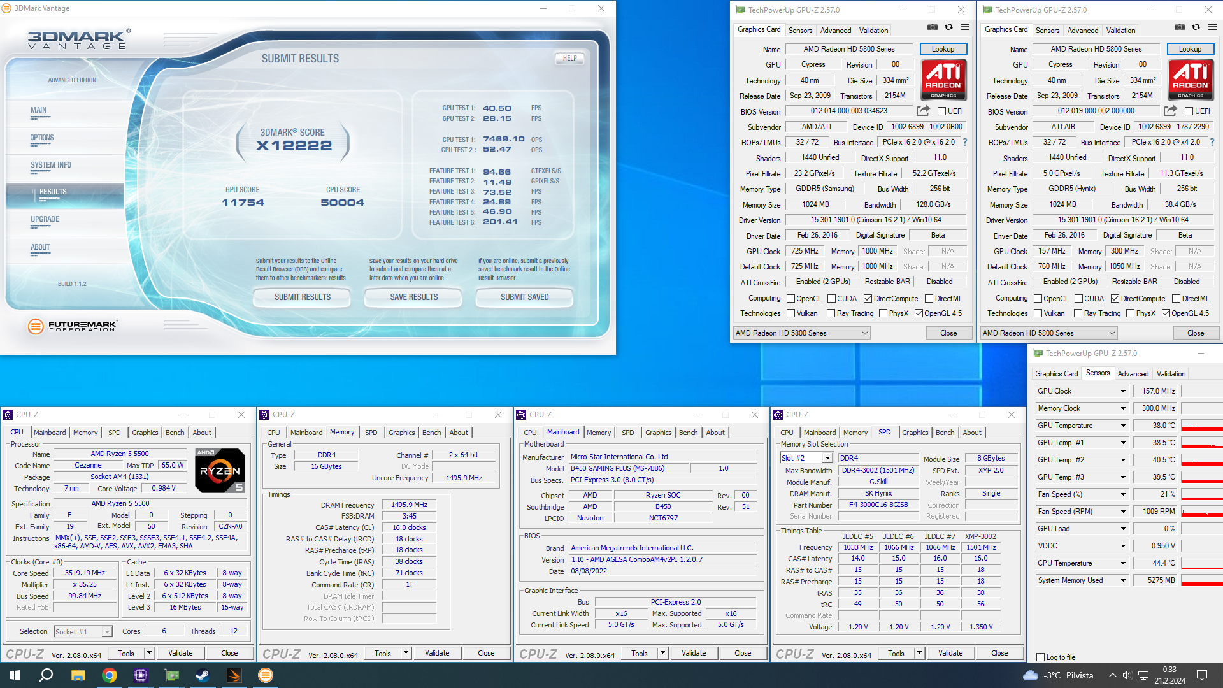Click Ryzen 5 logo in CPU-Z CPU tab

point(220,471)
